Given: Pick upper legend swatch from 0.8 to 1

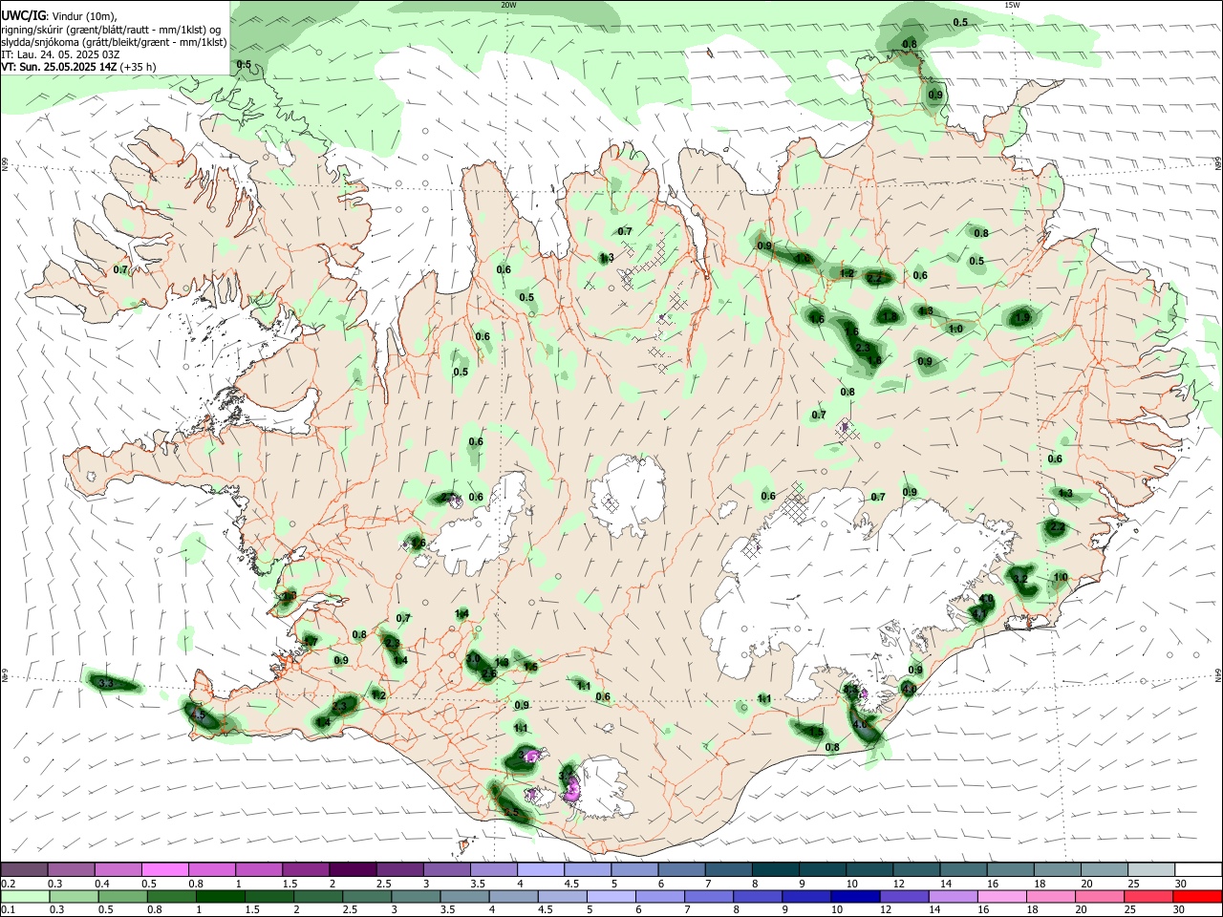Looking at the screenshot, I should [x=211, y=870].
